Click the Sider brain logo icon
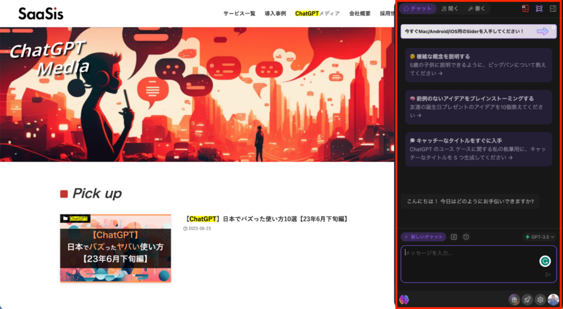The width and height of the screenshot is (563, 309). point(404,300)
